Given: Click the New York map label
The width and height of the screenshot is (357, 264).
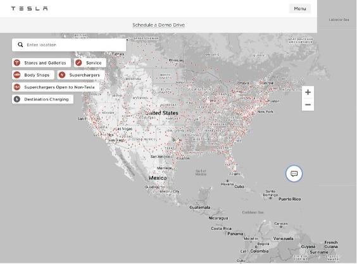Looking at the screenshot, I should tap(265, 112).
